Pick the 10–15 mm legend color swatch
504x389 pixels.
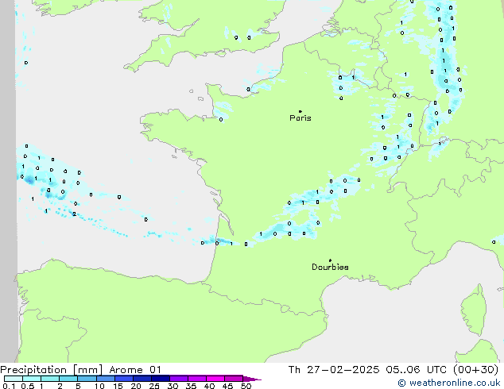point(105,379)
